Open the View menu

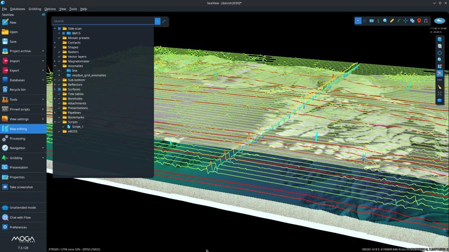(62, 9)
